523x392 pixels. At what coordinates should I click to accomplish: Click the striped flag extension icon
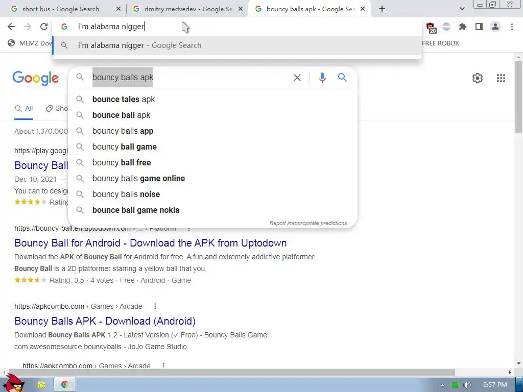[446, 27]
